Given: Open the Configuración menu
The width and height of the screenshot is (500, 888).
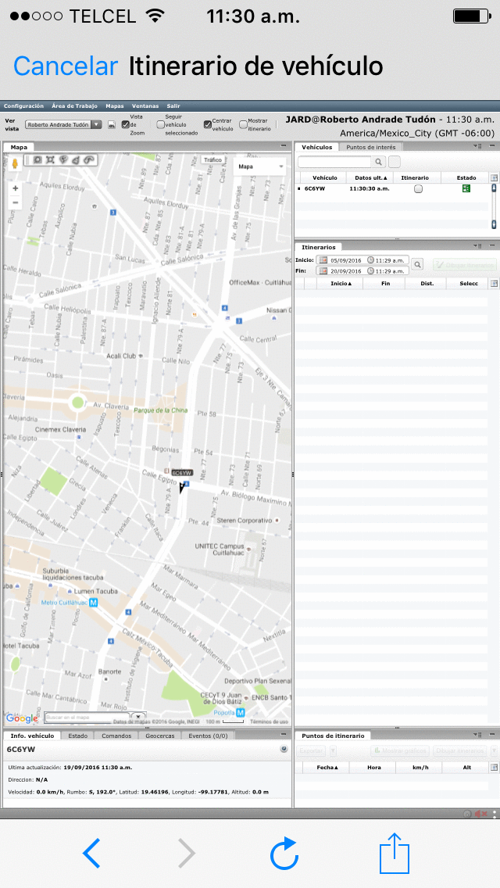Looking at the screenshot, I should (x=23, y=106).
